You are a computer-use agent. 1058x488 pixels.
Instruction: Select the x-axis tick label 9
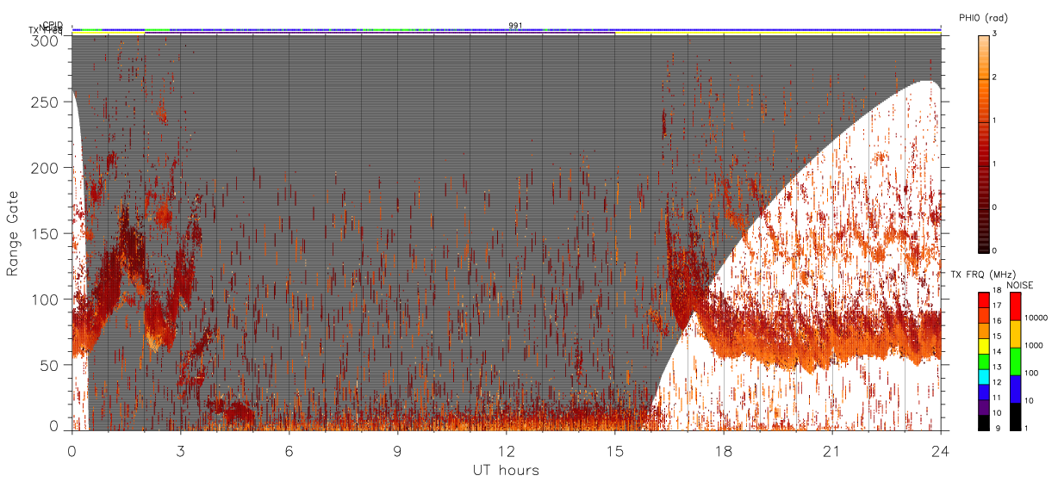(x=397, y=450)
